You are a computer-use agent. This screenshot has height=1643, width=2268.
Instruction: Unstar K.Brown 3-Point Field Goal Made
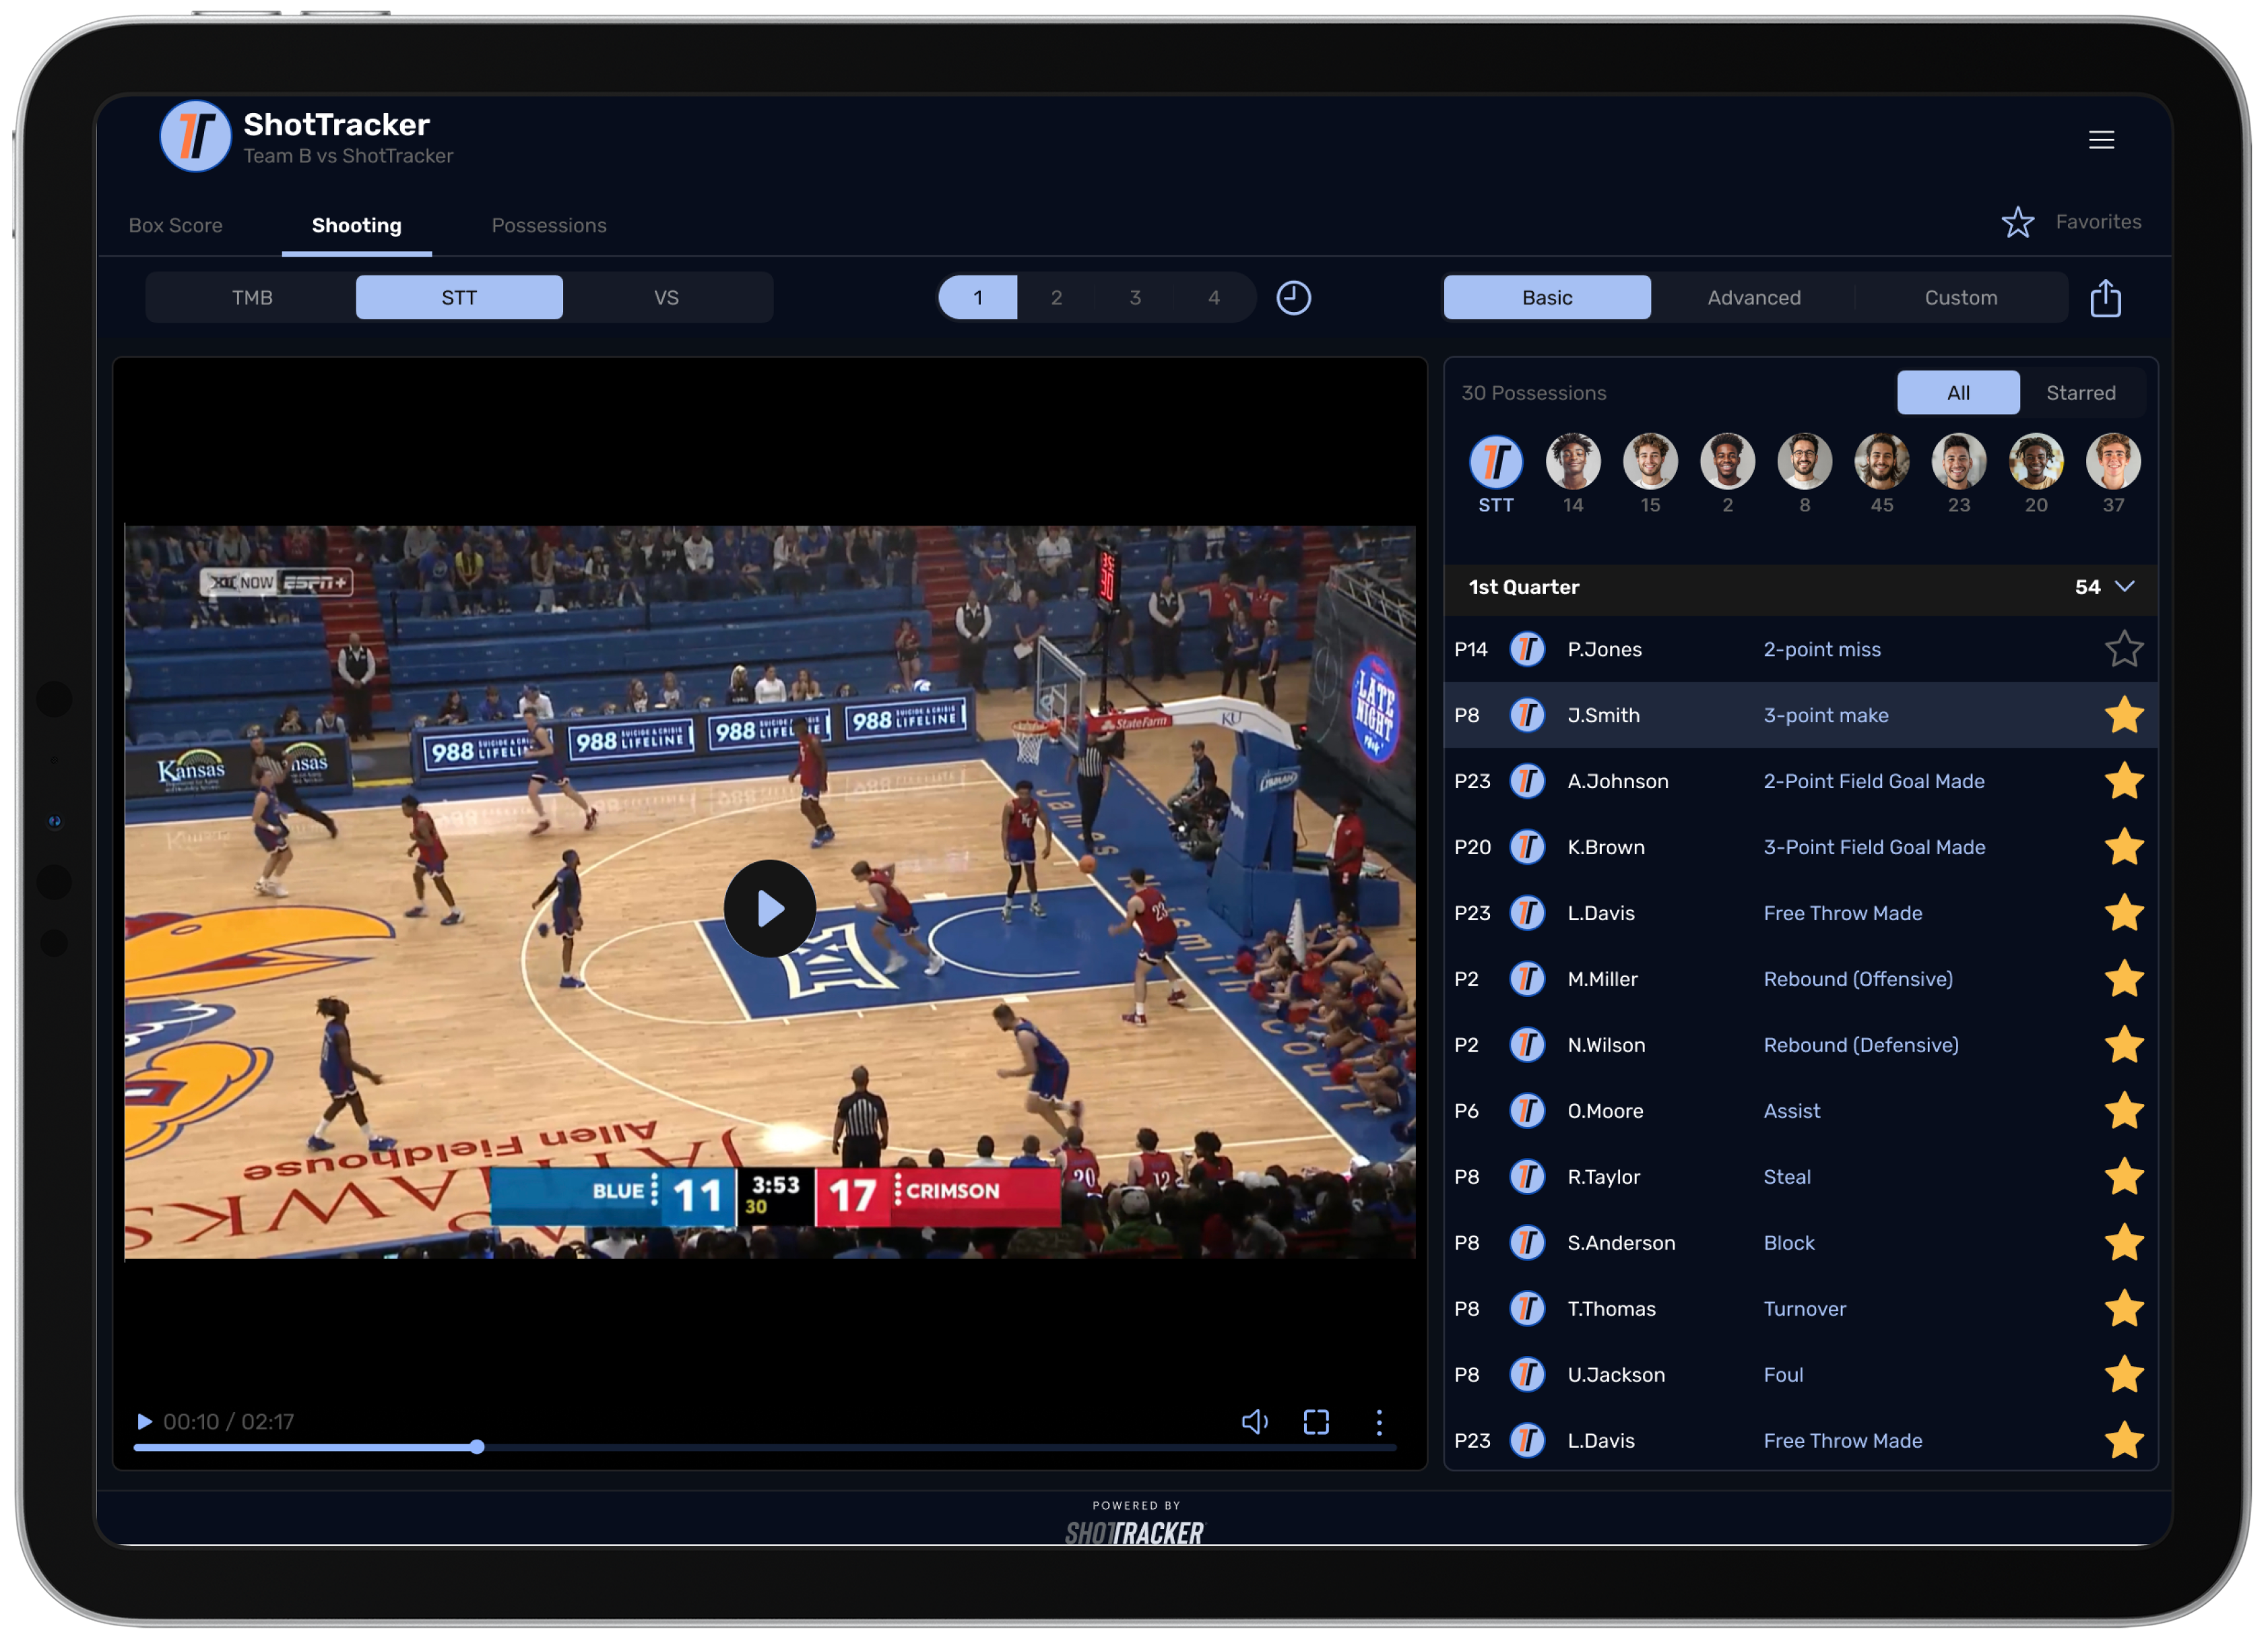pos(2123,847)
